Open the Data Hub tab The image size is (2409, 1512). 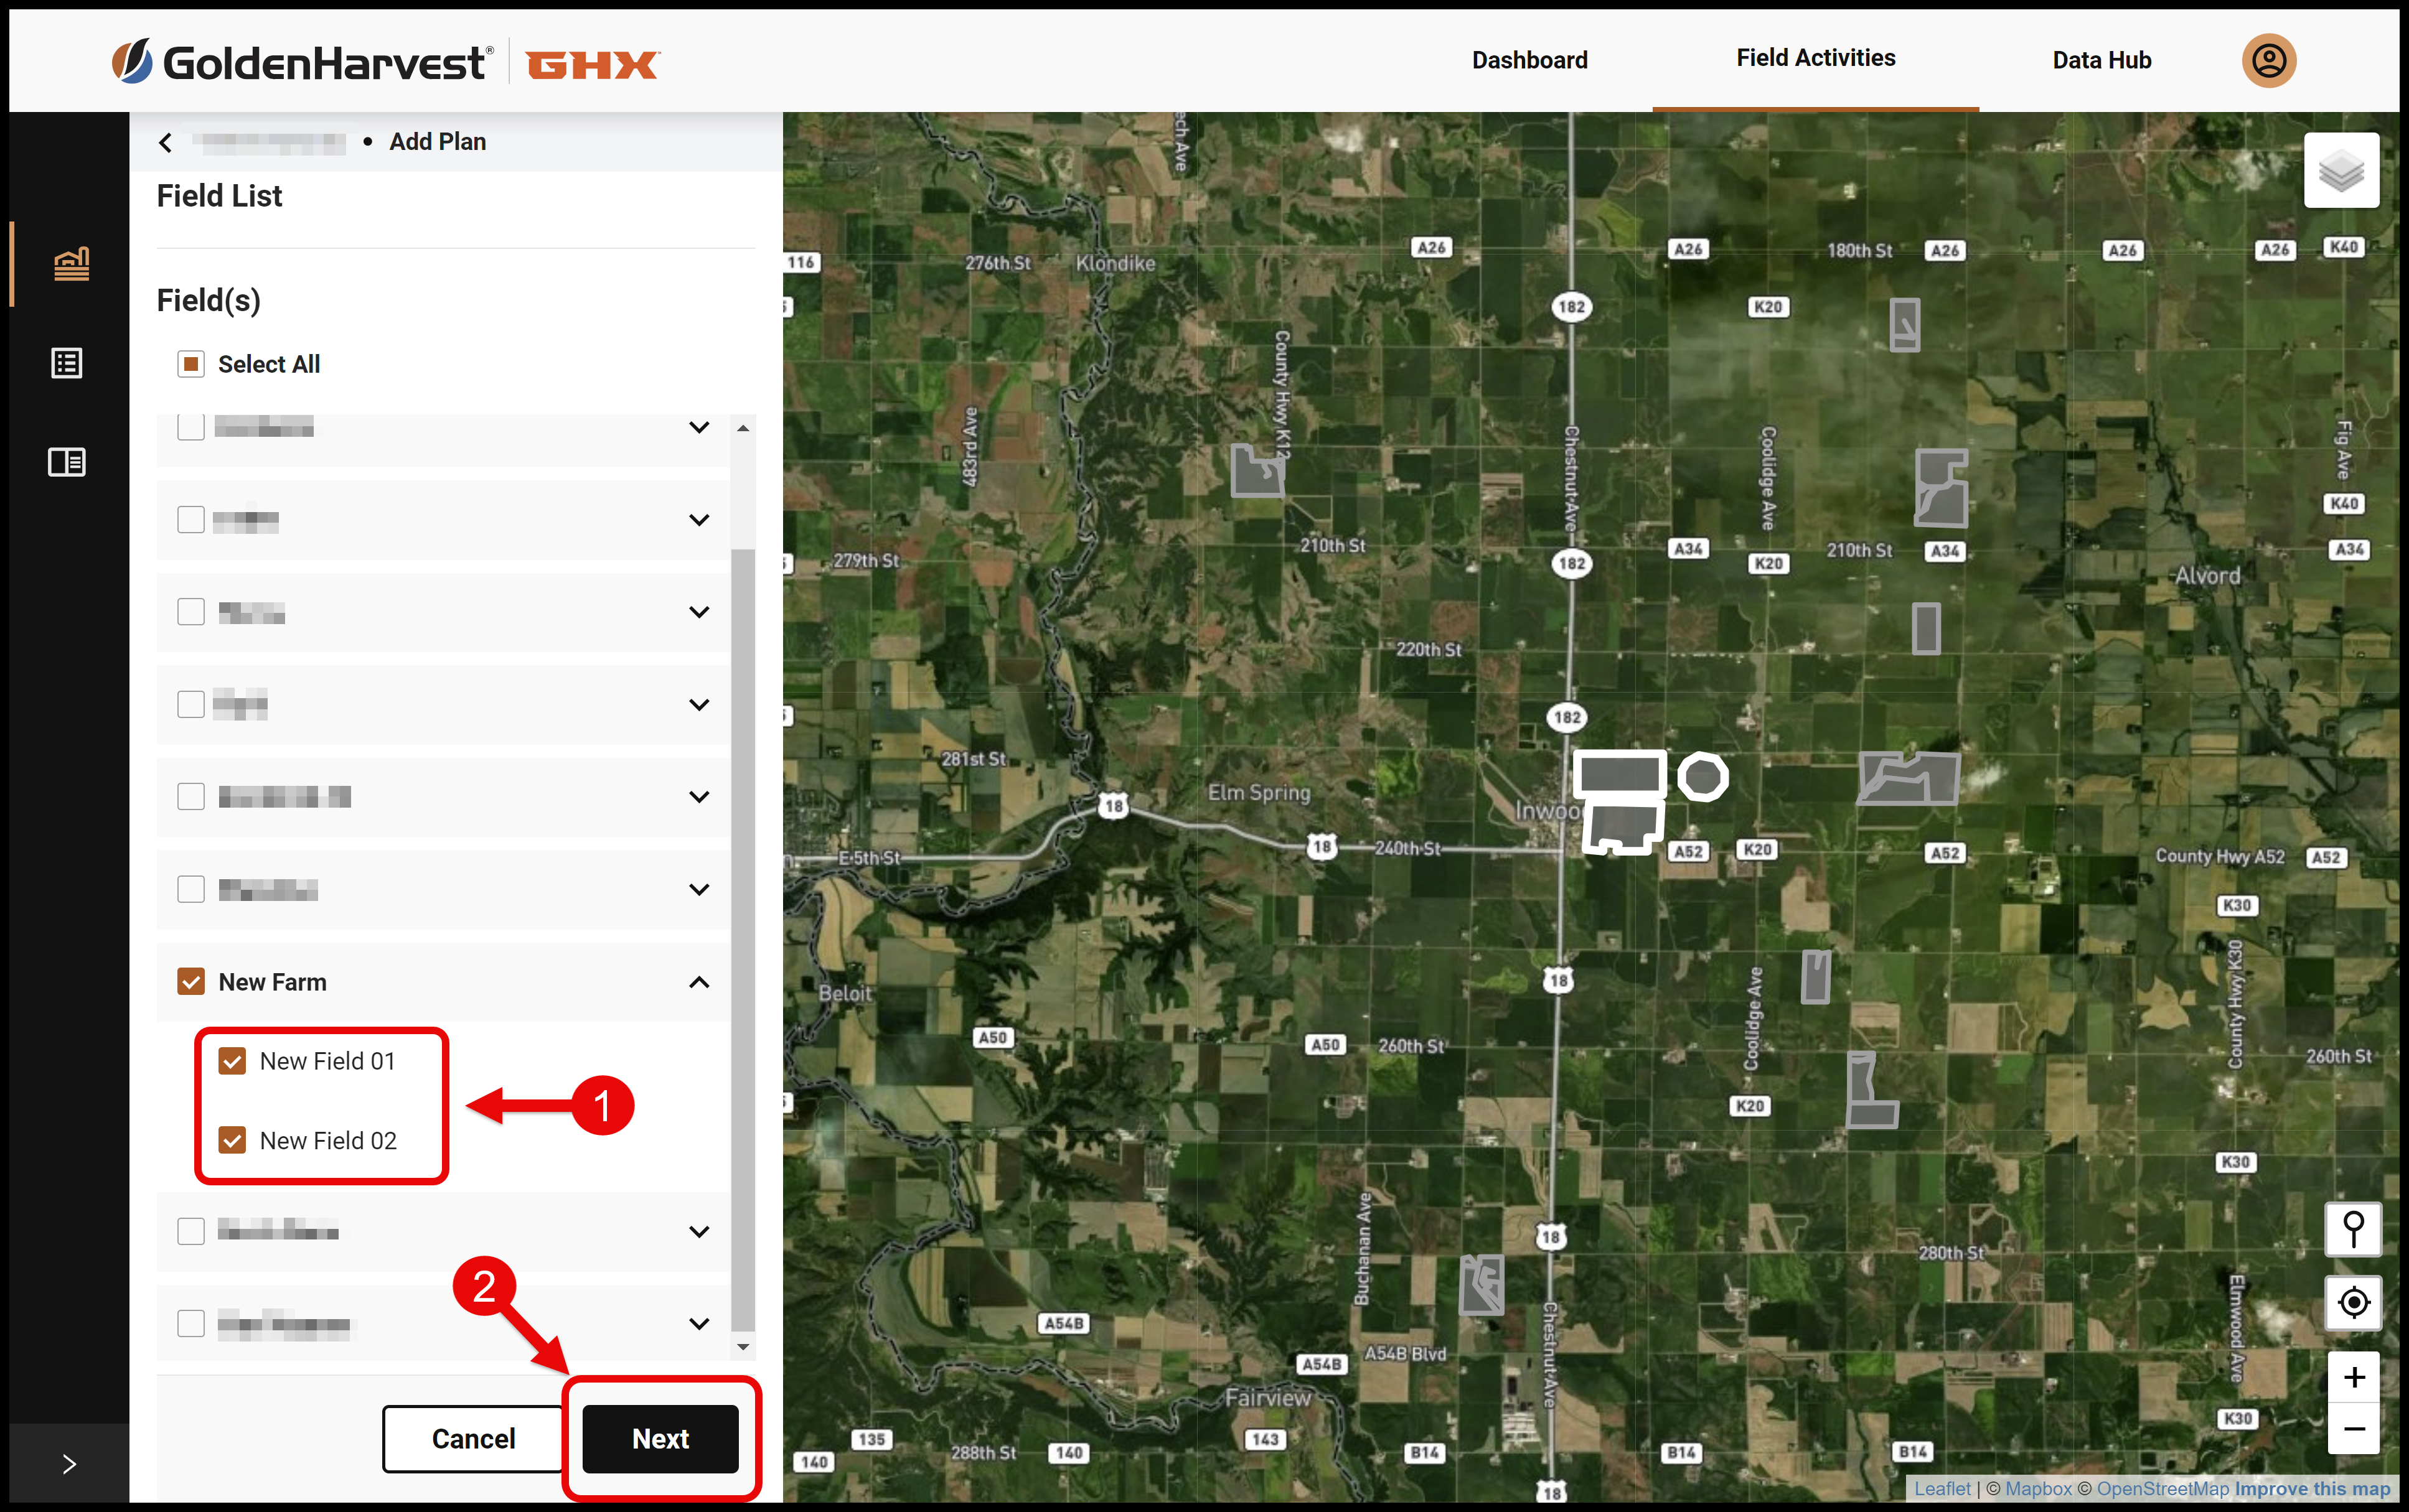pos(2101,60)
